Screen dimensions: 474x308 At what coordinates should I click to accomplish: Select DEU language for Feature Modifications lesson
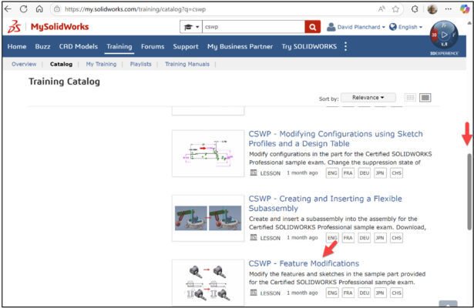[x=365, y=293]
